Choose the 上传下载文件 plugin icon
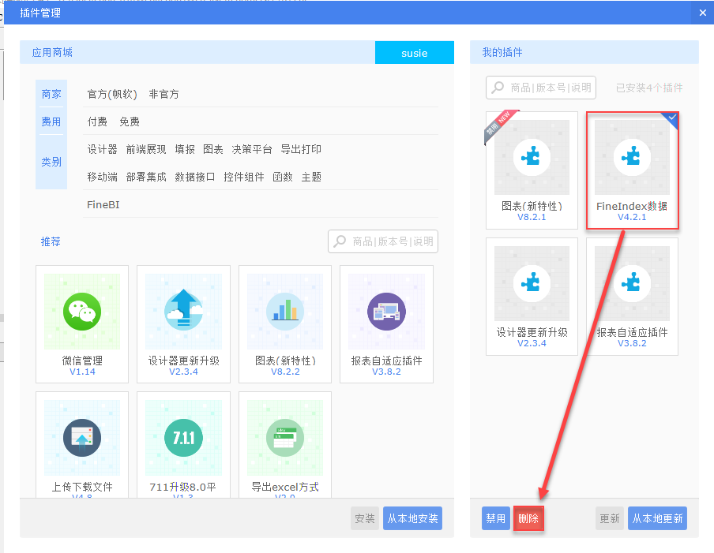This screenshot has width=714, height=553. click(82, 438)
